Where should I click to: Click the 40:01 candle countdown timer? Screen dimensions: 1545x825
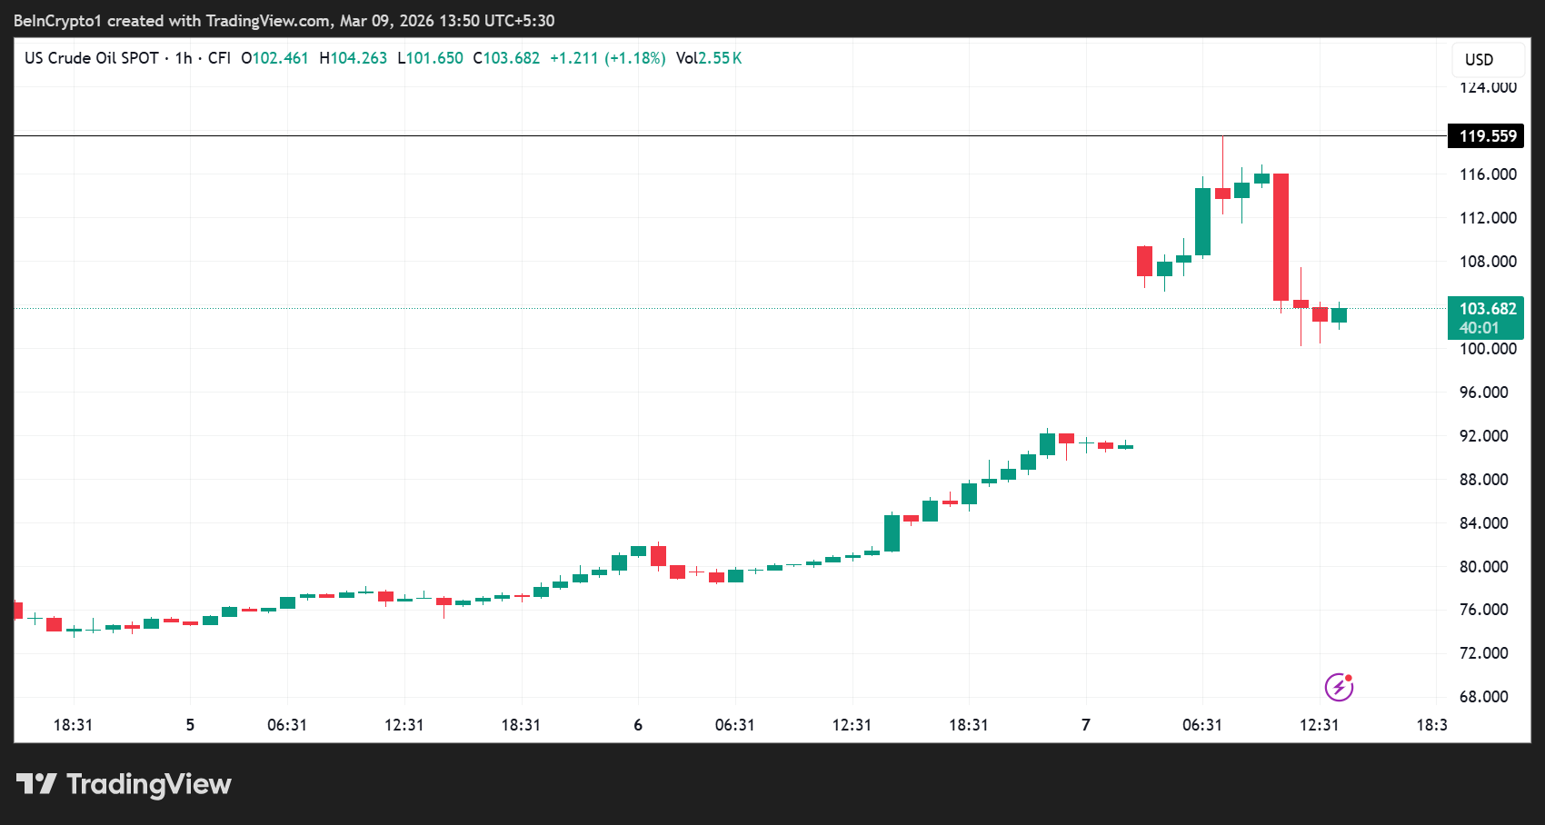(x=1479, y=328)
